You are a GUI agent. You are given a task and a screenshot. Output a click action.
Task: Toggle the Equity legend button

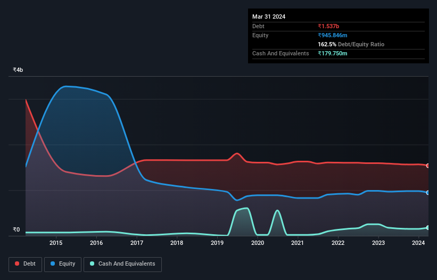[x=63, y=264]
